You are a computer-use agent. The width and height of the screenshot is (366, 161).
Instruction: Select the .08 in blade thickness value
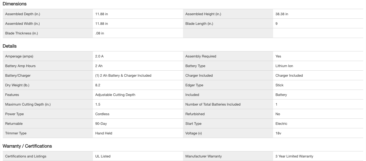(x=100, y=33)
